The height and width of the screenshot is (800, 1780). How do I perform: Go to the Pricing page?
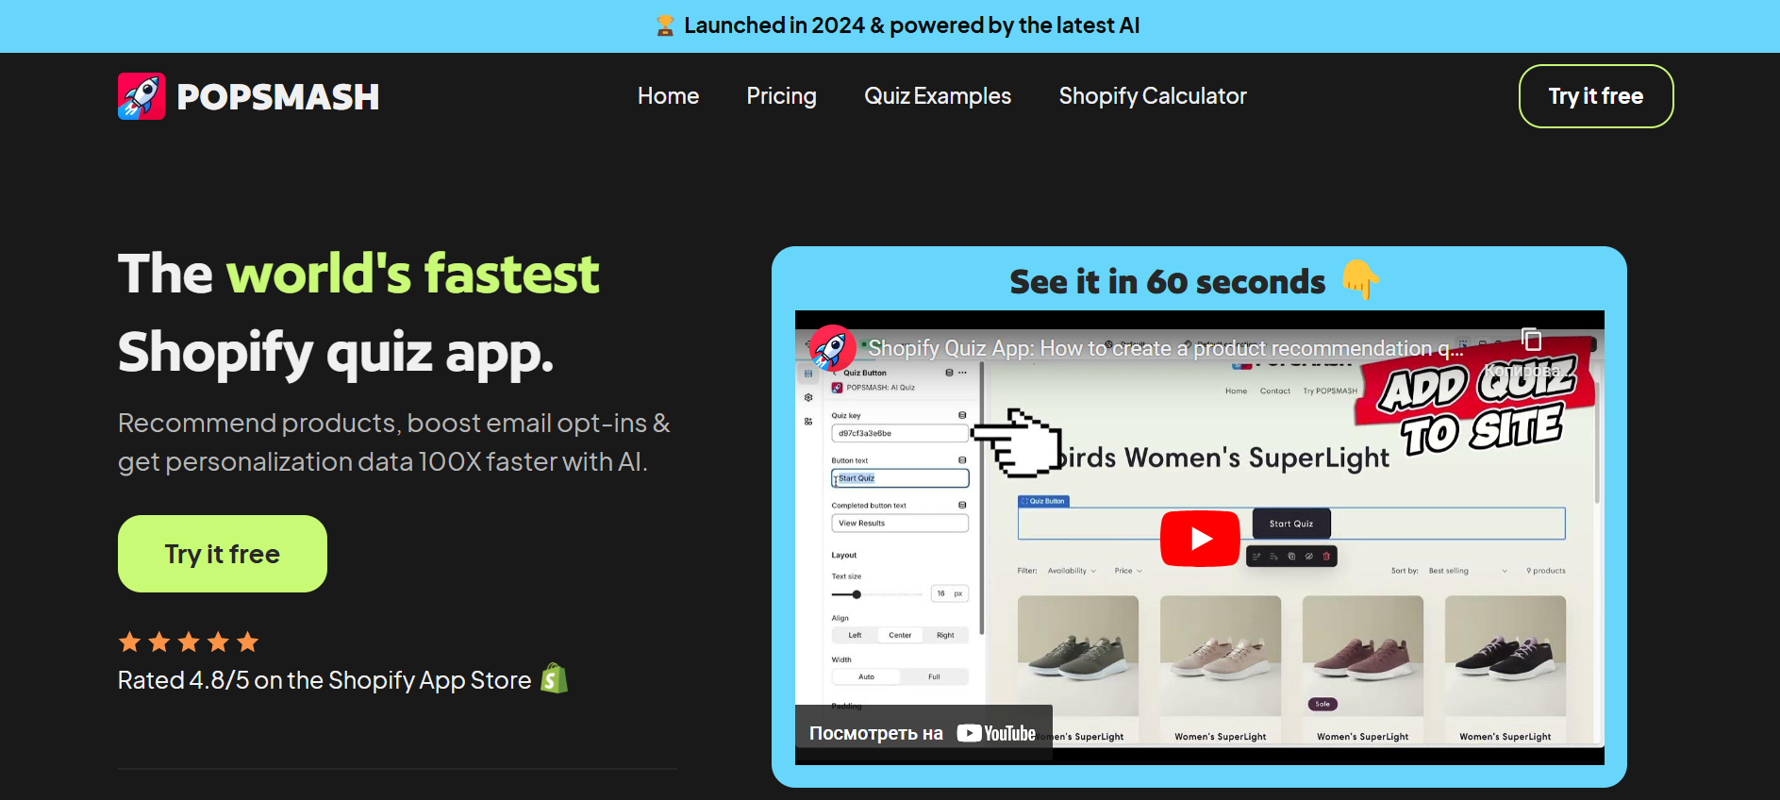(x=781, y=96)
